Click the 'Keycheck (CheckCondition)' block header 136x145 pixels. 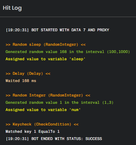42,124
